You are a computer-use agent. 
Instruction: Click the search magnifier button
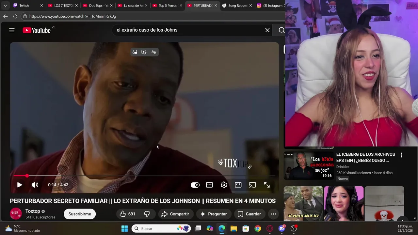click(x=281, y=30)
